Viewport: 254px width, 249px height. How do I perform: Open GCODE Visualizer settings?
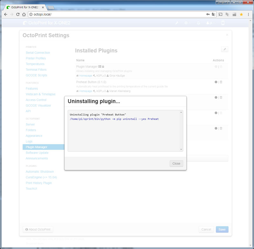click(38, 105)
